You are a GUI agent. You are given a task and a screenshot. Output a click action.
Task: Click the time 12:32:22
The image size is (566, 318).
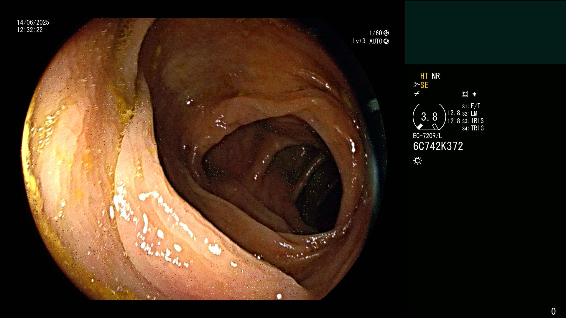pyautogui.click(x=30, y=30)
